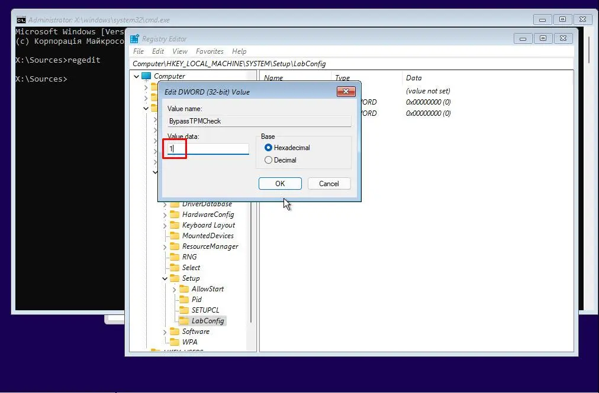This screenshot has height=393, width=599.
Task: Expand the Software key
Action: (x=165, y=332)
